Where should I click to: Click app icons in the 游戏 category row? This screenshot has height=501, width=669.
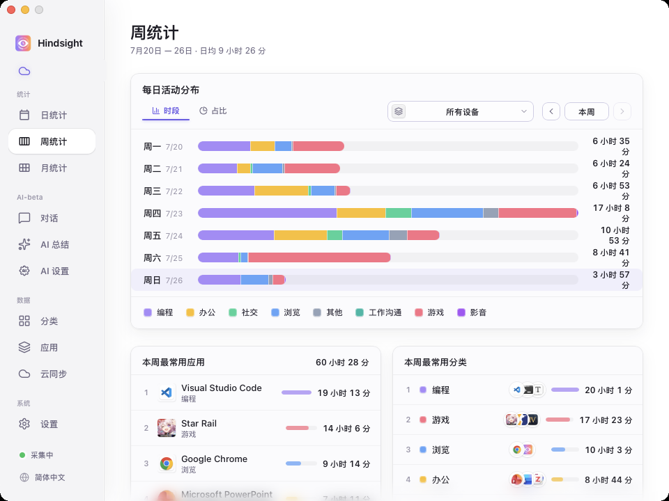pos(522,420)
